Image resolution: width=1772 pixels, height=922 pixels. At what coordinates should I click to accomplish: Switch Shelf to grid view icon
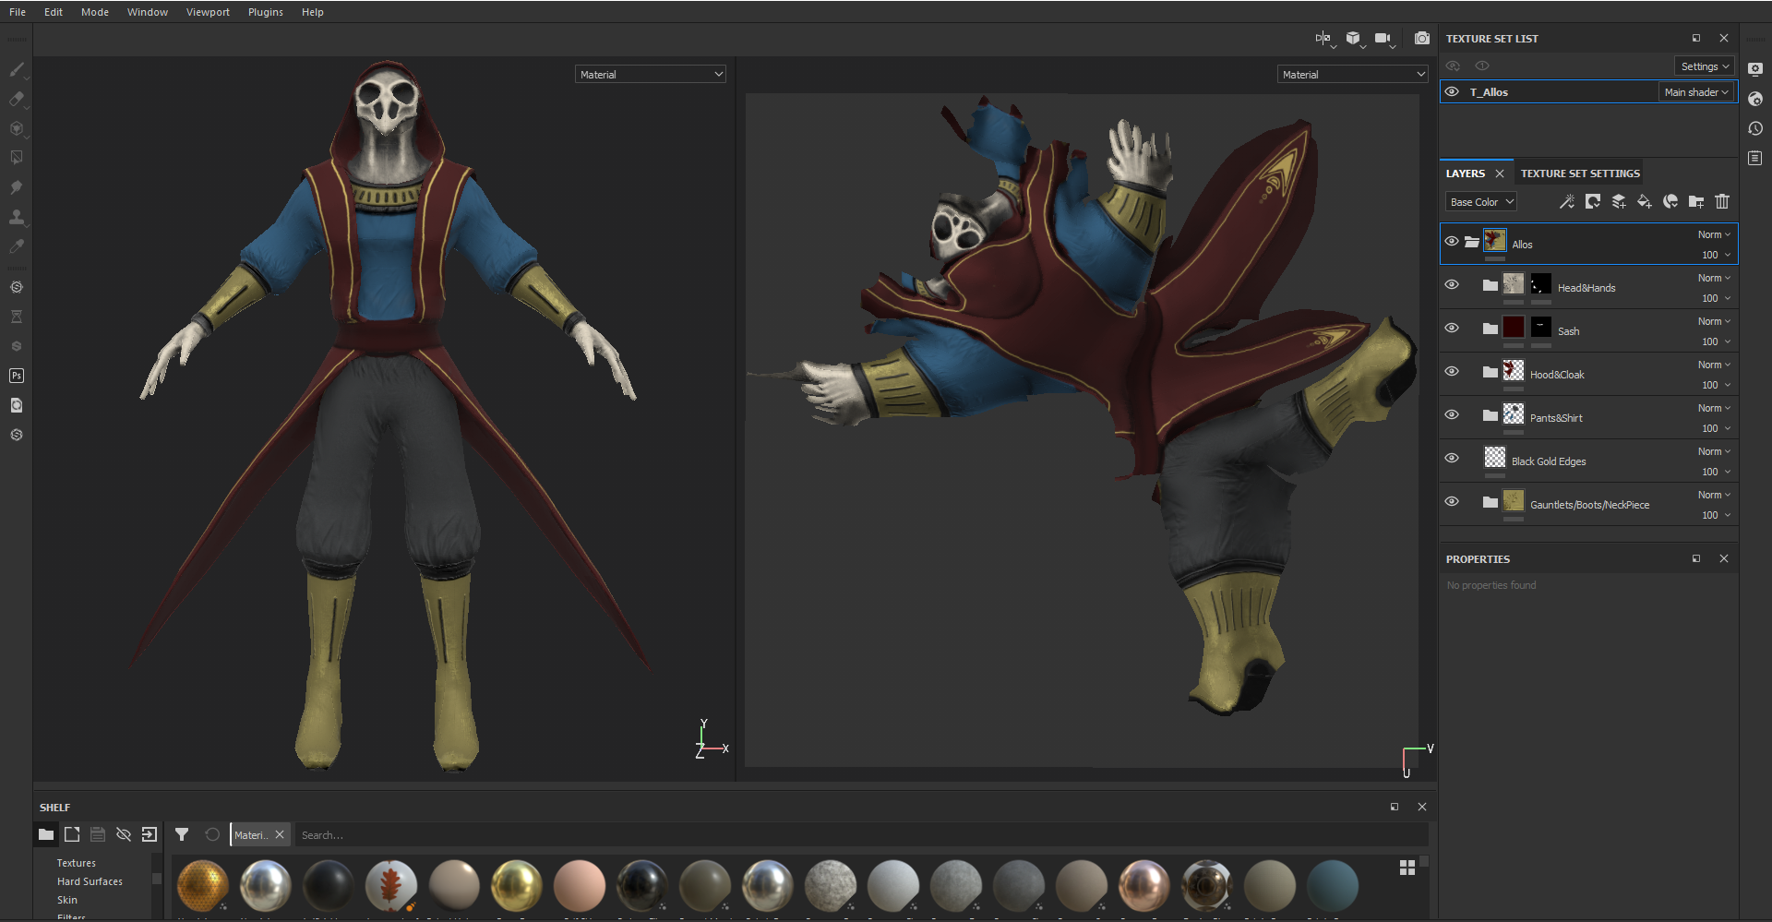1407,868
